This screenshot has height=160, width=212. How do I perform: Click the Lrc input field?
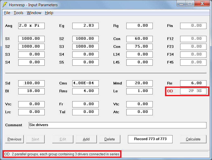click(31, 112)
